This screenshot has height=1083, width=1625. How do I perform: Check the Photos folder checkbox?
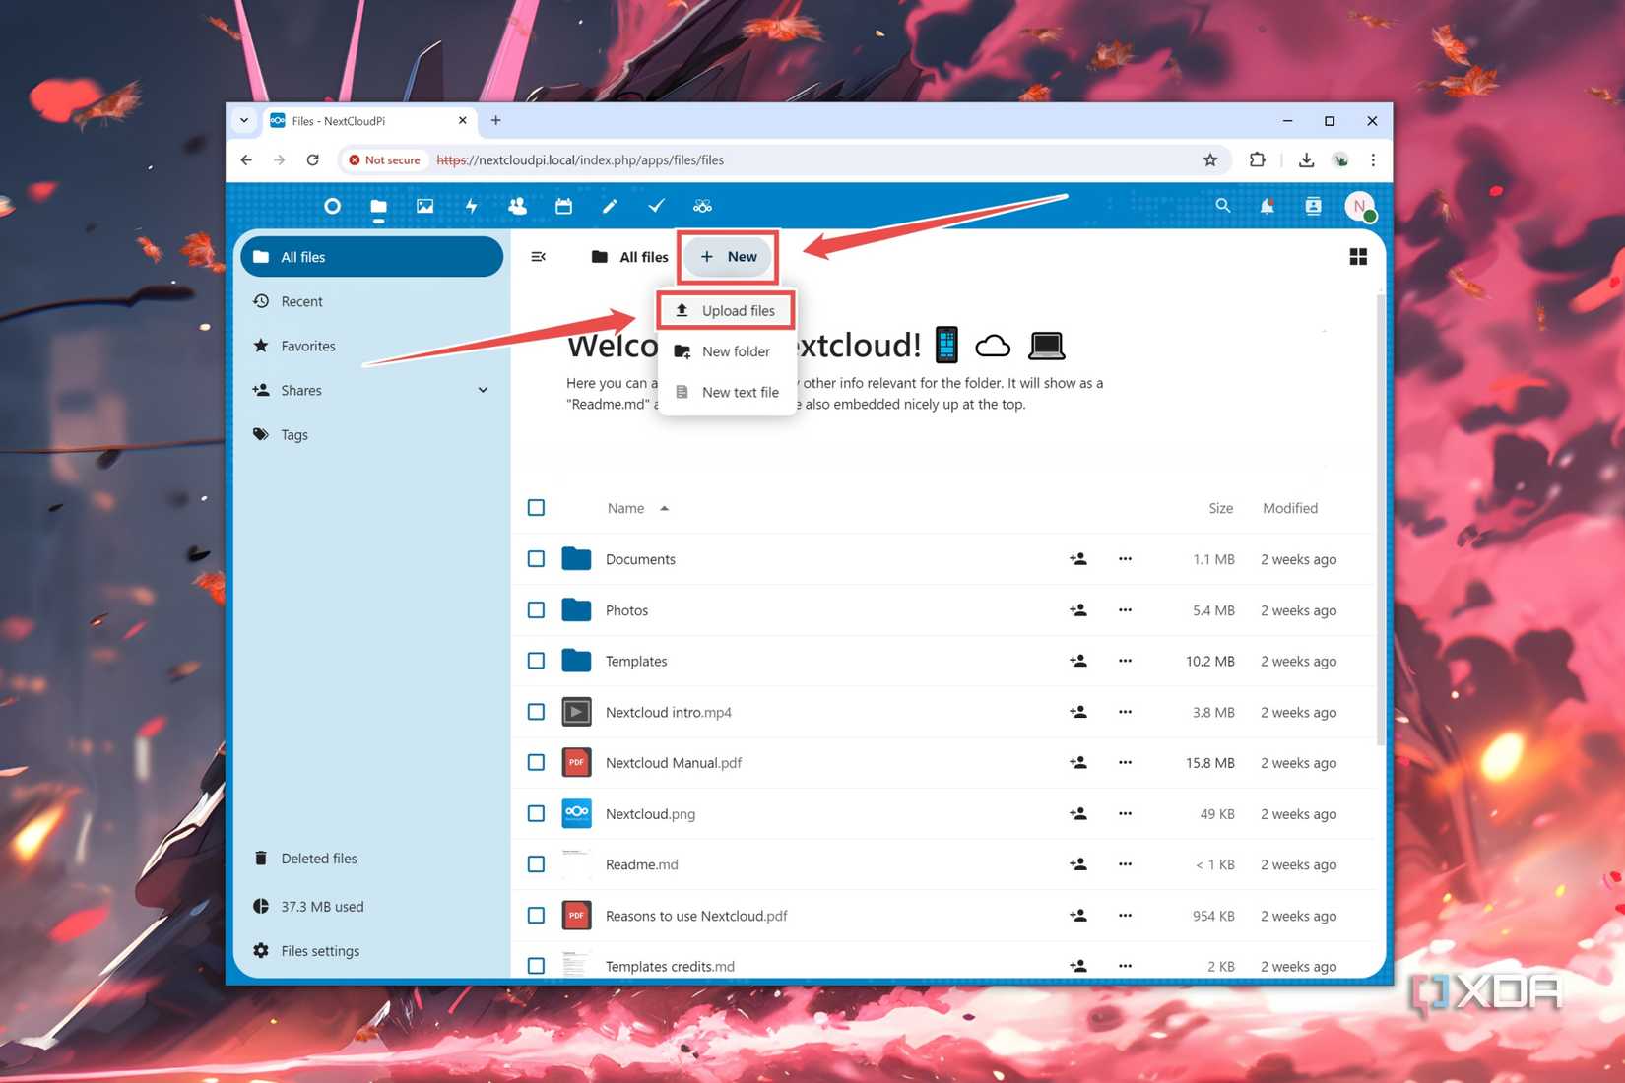[x=536, y=610]
